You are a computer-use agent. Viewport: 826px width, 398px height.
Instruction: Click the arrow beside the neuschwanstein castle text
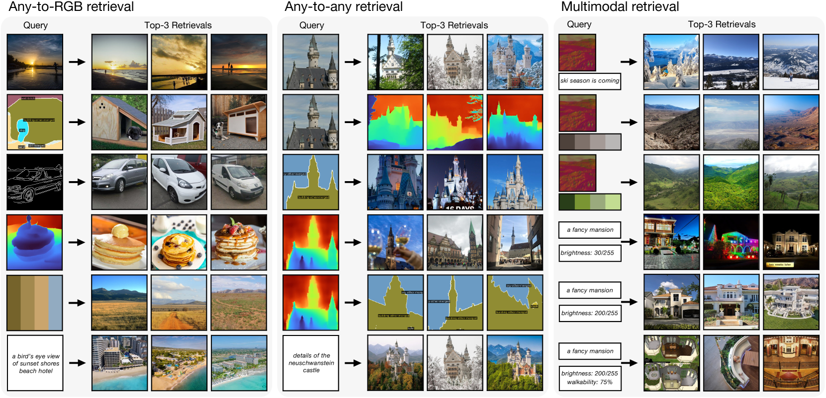[x=353, y=363]
